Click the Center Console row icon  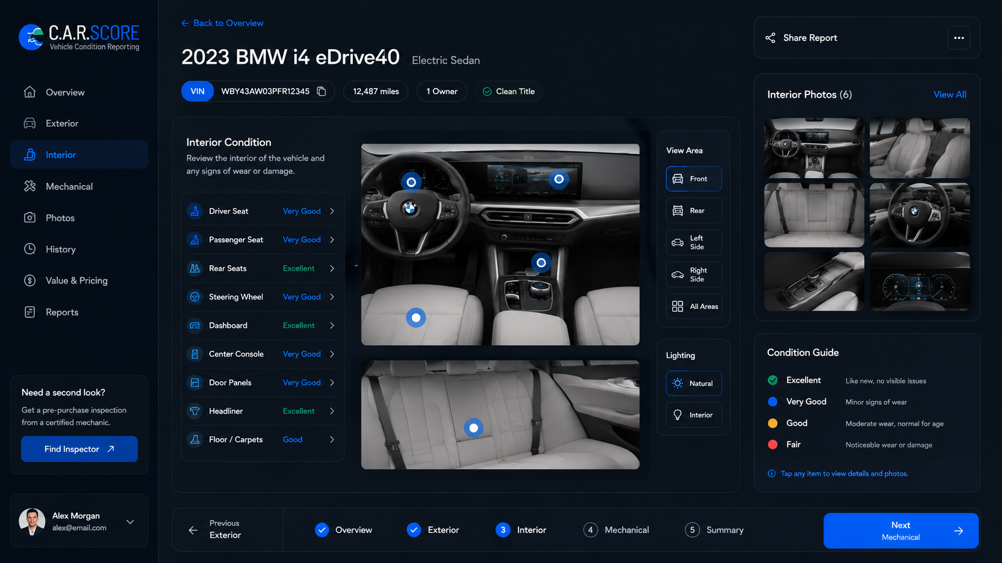click(195, 354)
